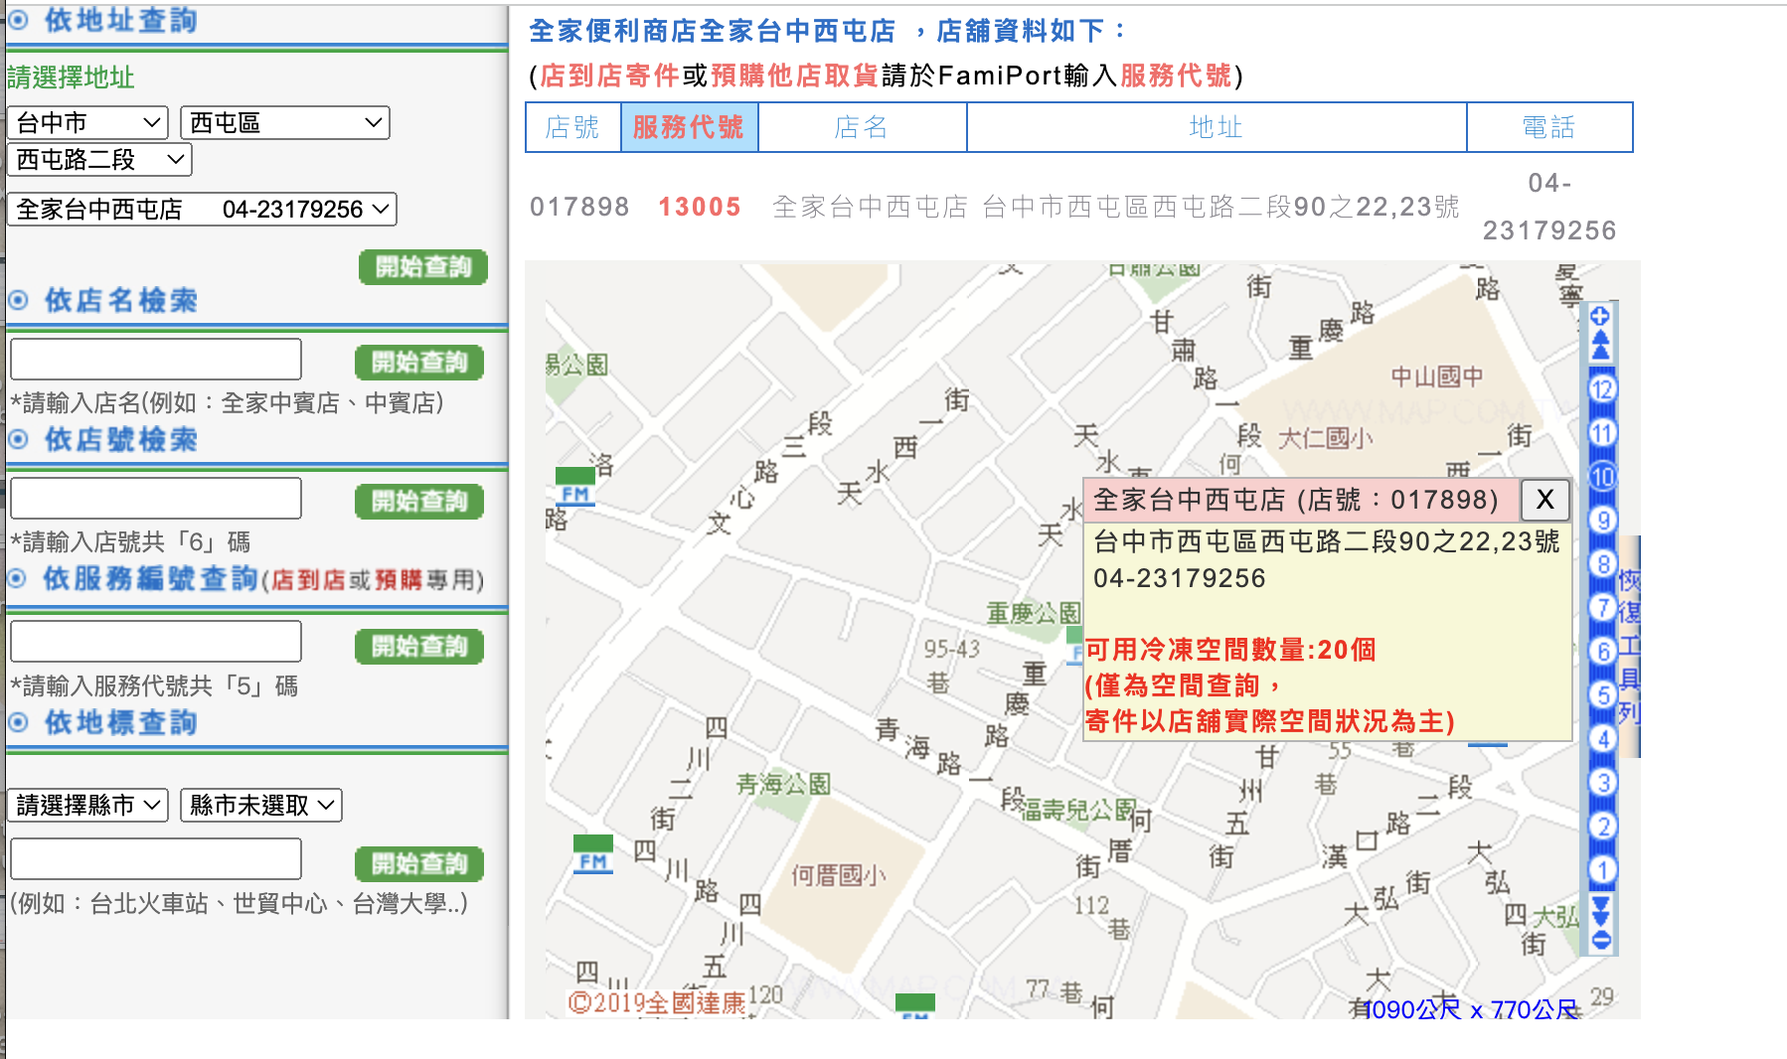1787x1059 pixels.
Task: Click the double down-arrow on zoom bar
Action: [x=1601, y=910]
